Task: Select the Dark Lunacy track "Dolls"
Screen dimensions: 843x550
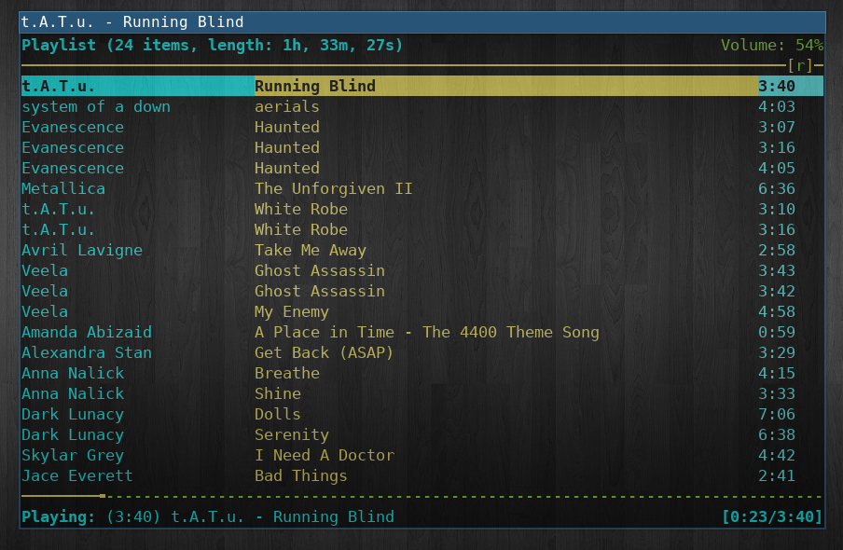Action: click(x=278, y=414)
